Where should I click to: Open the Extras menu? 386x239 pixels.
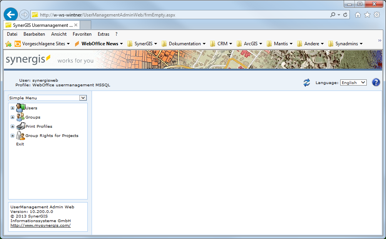[x=103, y=34]
